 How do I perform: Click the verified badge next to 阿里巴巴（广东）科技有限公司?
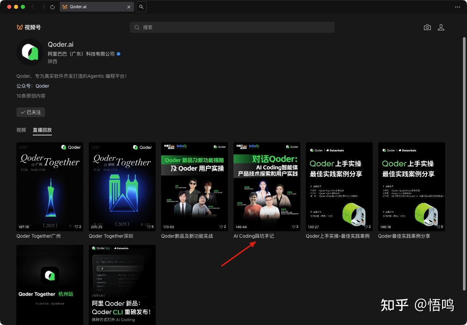coord(118,54)
